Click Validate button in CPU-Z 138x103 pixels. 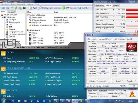tap(123, 86)
